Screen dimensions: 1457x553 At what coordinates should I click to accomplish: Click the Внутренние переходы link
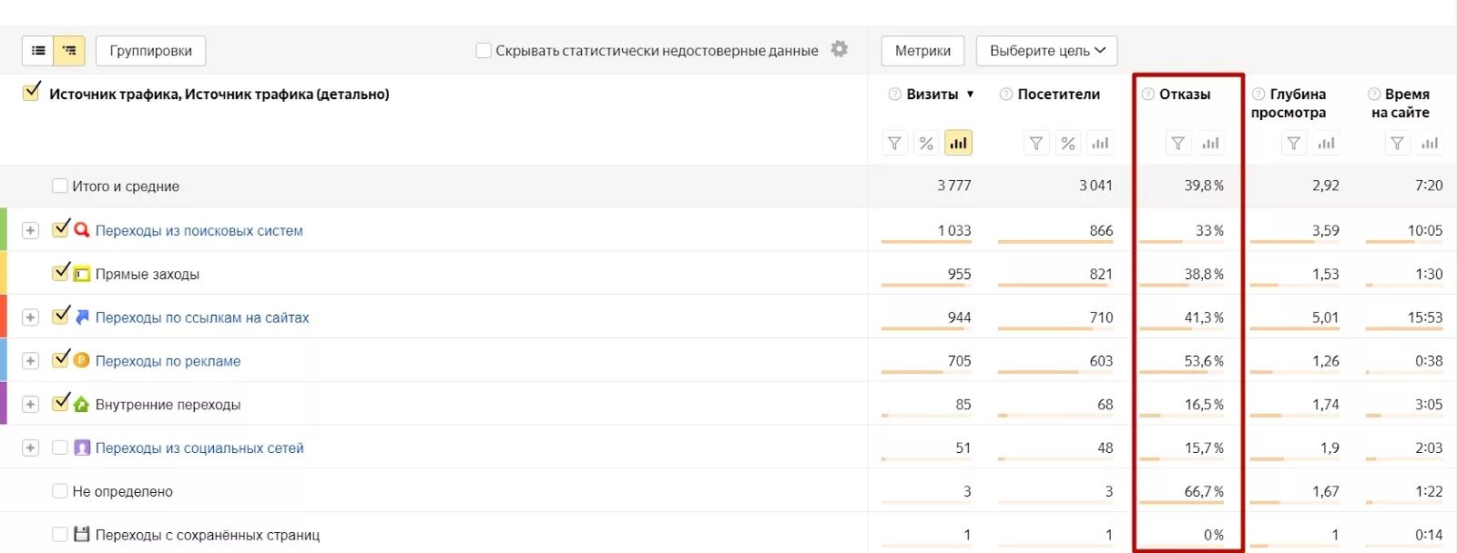(x=168, y=405)
